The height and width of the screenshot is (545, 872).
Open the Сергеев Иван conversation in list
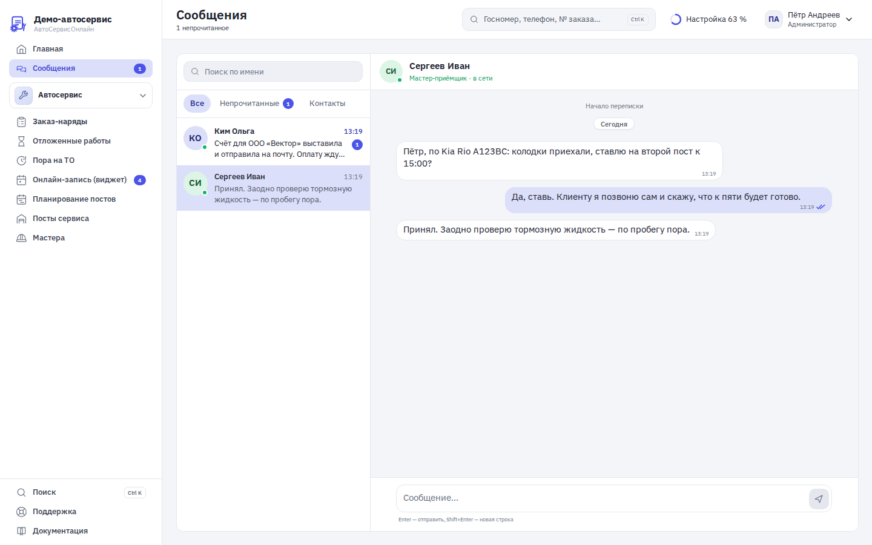coord(273,188)
